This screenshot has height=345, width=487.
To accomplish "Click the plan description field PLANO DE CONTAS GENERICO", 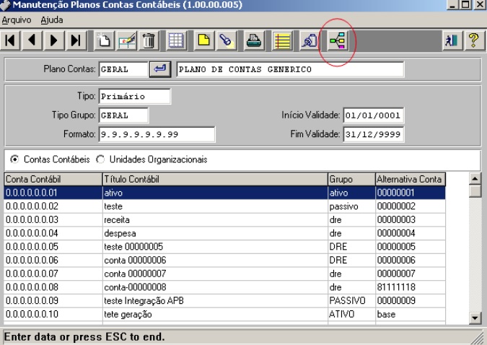I will tap(290, 69).
